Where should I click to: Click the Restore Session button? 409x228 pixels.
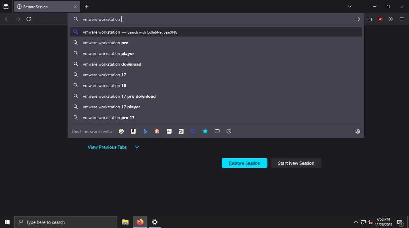(x=244, y=163)
